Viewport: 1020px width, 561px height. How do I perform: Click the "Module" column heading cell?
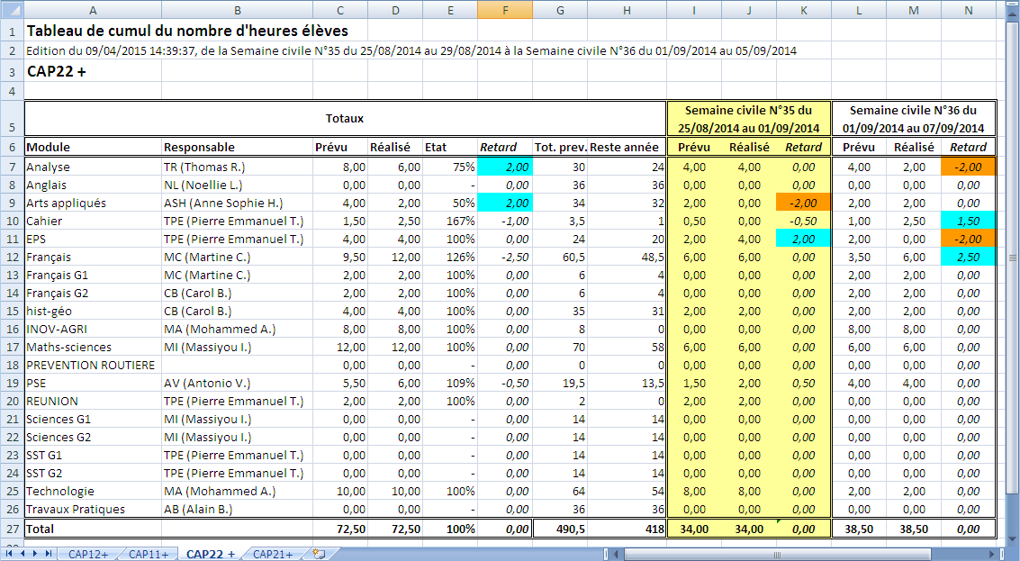pyautogui.click(x=93, y=147)
